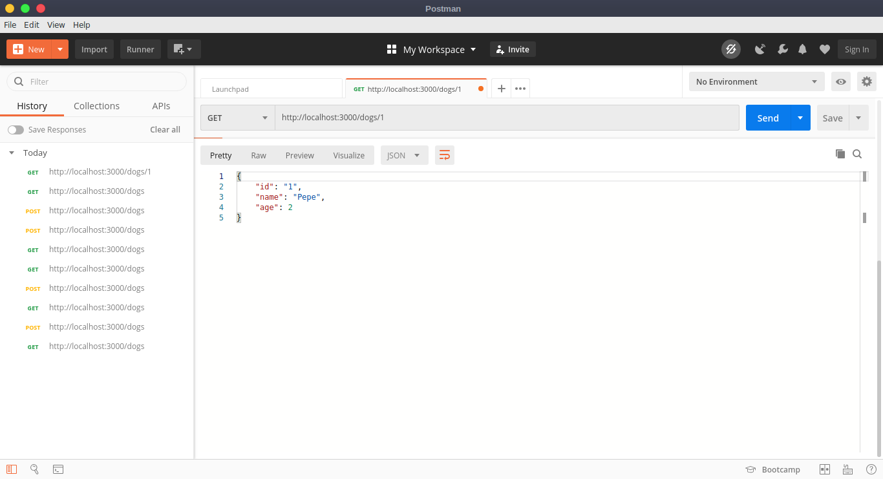This screenshot has width=883, height=479.
Task: Open the Send options dropdown arrow
Action: pos(800,118)
